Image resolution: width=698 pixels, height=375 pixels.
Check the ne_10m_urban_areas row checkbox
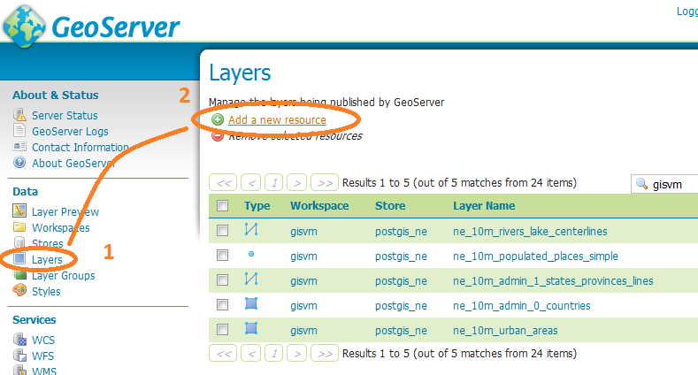click(222, 330)
